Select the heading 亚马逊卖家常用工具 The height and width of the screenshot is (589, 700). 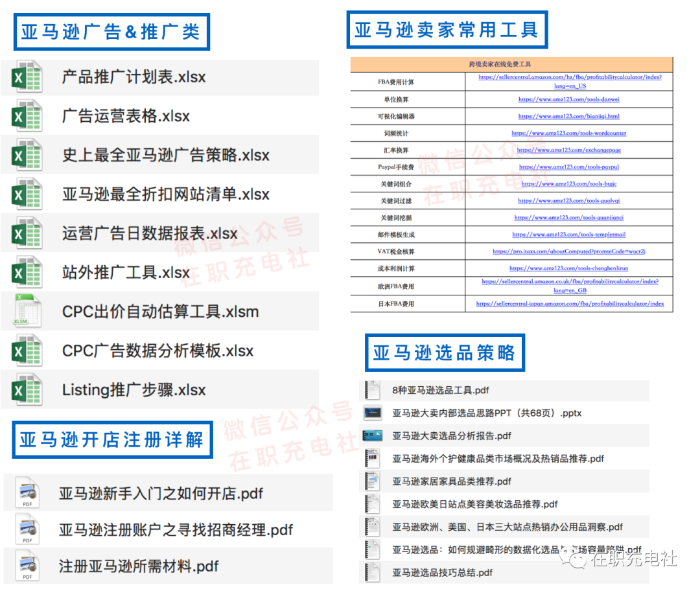[x=447, y=30]
